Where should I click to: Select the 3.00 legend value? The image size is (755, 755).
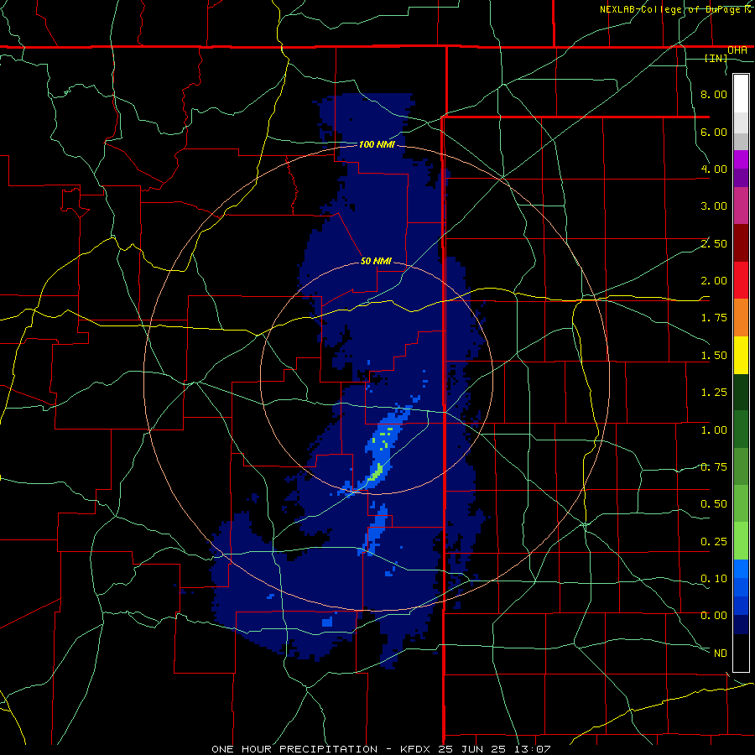(714, 206)
